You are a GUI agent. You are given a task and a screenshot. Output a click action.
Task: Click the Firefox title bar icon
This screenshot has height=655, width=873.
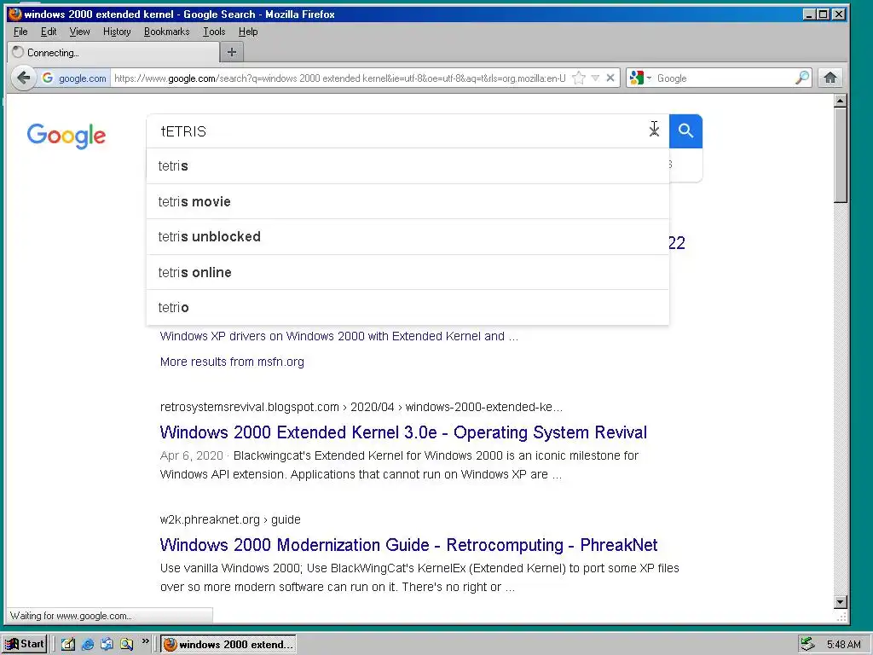coord(15,14)
